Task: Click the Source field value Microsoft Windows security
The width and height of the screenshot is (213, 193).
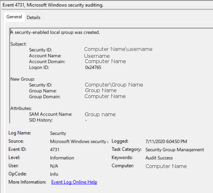Action: coord(79,141)
